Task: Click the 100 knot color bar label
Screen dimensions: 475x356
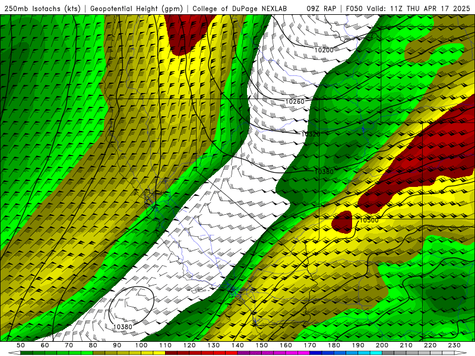Action: 141,345
